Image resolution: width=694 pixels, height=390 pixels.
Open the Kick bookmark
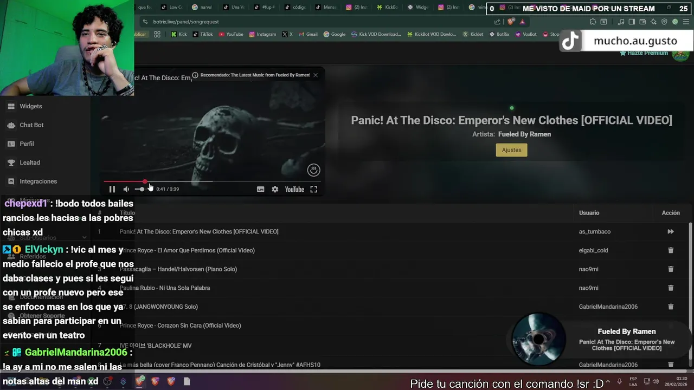[178, 34]
